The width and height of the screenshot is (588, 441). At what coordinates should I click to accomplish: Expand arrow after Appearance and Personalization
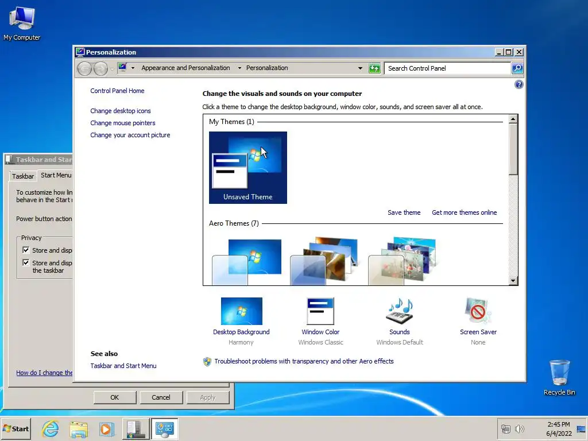pyautogui.click(x=239, y=68)
